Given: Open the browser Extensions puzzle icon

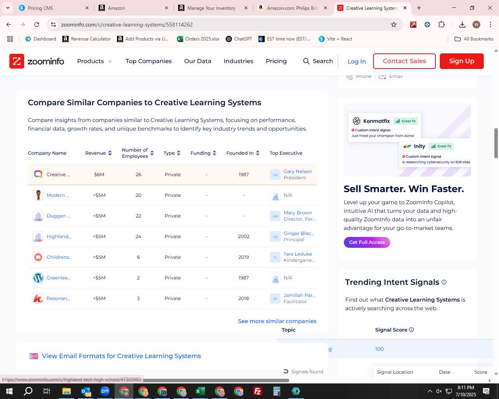Looking at the screenshot, I should pyautogui.click(x=441, y=25).
